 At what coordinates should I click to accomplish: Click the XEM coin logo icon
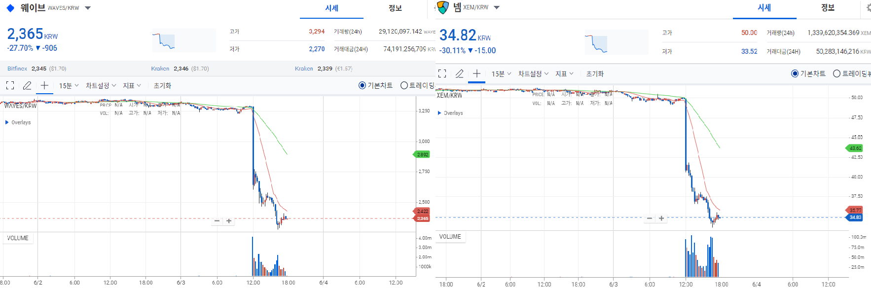443,7
